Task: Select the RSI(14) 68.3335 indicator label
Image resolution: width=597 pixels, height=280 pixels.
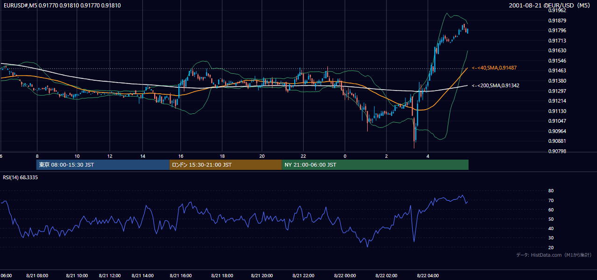Action: point(21,178)
